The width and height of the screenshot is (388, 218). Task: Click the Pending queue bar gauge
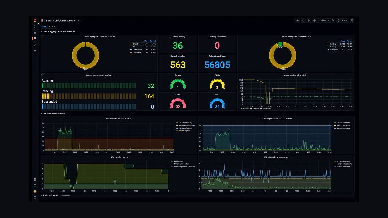coord(89,96)
